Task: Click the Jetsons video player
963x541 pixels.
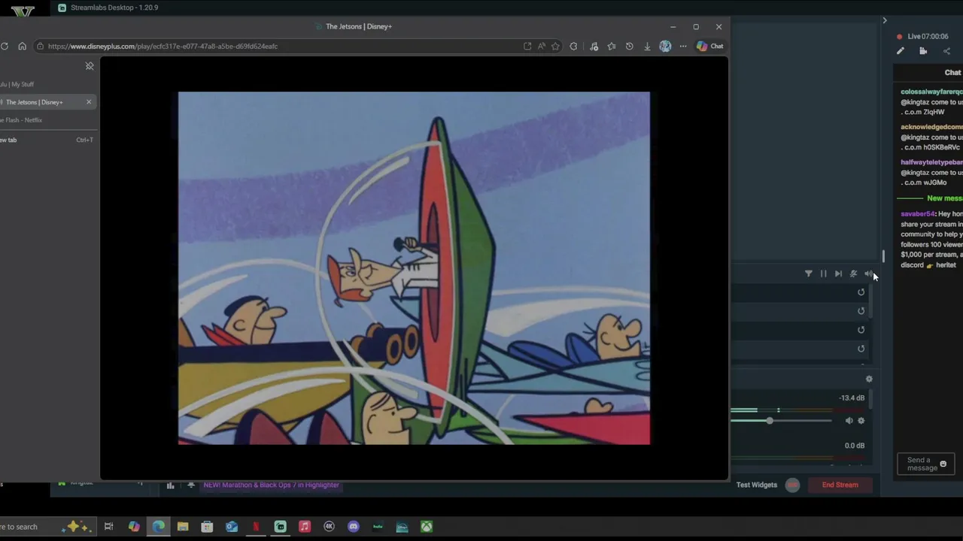Action: click(x=414, y=268)
